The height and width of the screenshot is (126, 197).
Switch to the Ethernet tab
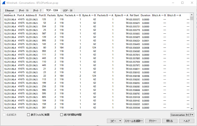10,10
